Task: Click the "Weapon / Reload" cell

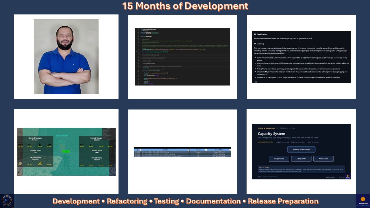Action: tap(219, 152)
